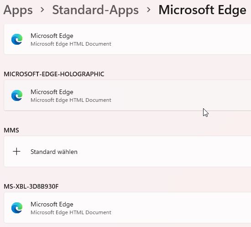Choose a default via Standard wählen
This screenshot has width=251, height=227.
(x=54, y=152)
